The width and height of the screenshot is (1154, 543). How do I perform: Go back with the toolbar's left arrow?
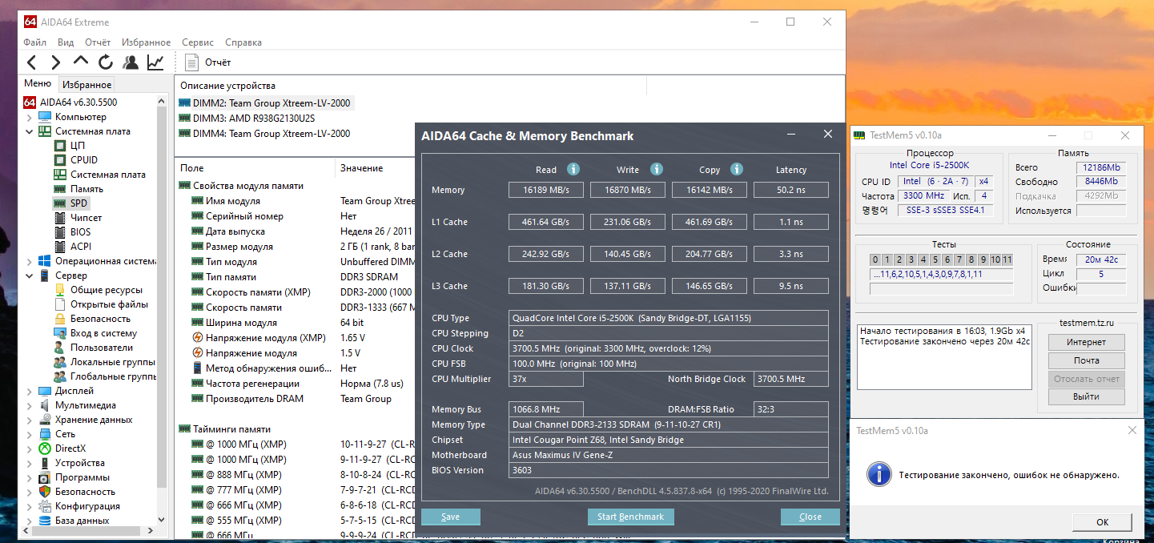pos(31,62)
